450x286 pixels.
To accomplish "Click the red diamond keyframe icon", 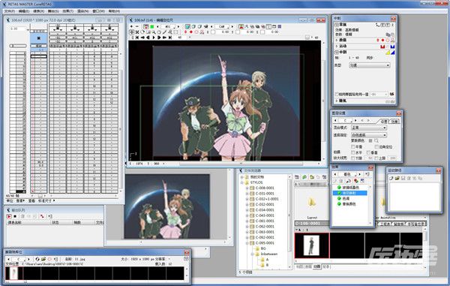I will (x=190, y=32).
